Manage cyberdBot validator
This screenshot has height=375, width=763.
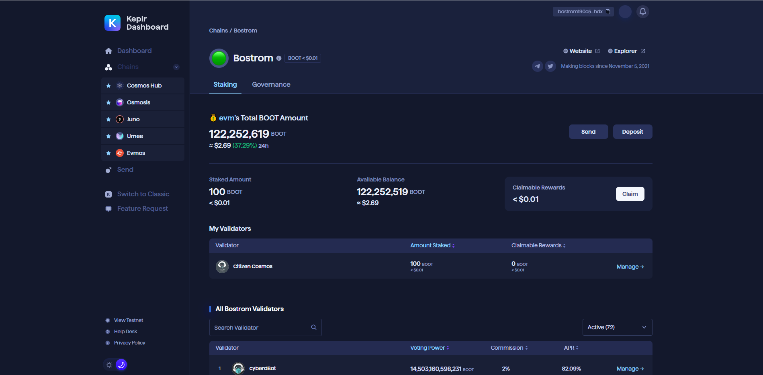point(630,369)
